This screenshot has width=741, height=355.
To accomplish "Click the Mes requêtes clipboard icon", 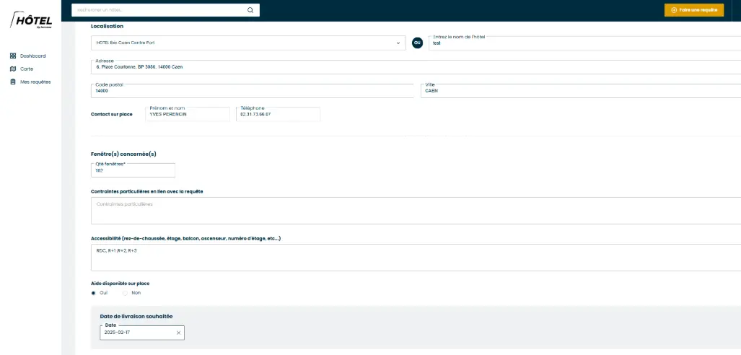I will 13,82.
